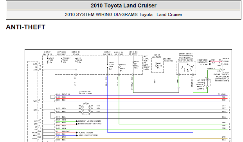Click the B1 RED/WHT wire label
Screen dimensions: 243x142
point(63,131)
